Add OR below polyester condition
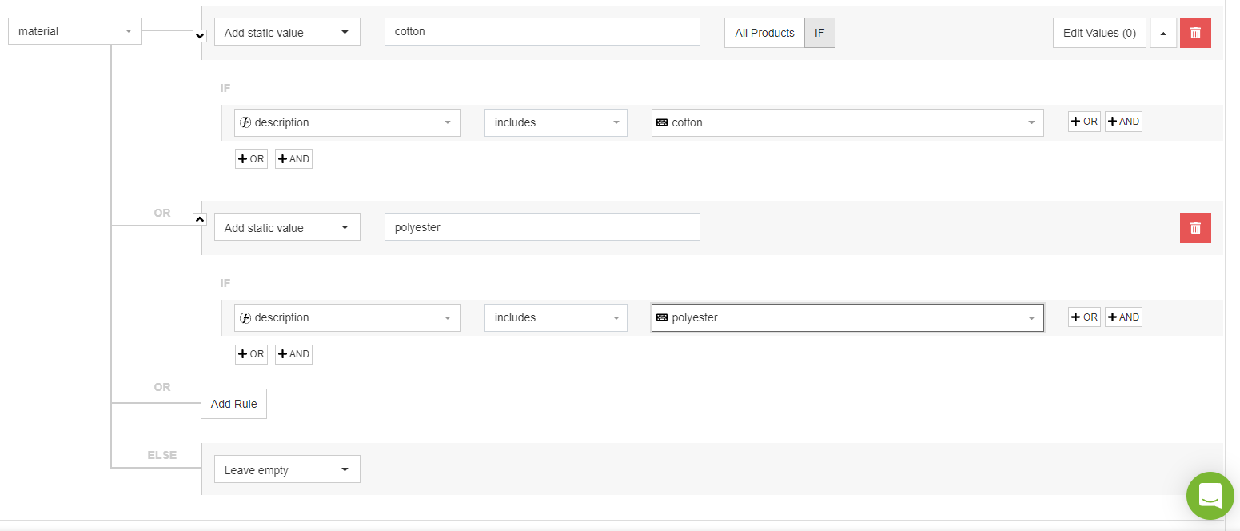Image resolution: width=1240 pixels, height=531 pixels. 251,354
